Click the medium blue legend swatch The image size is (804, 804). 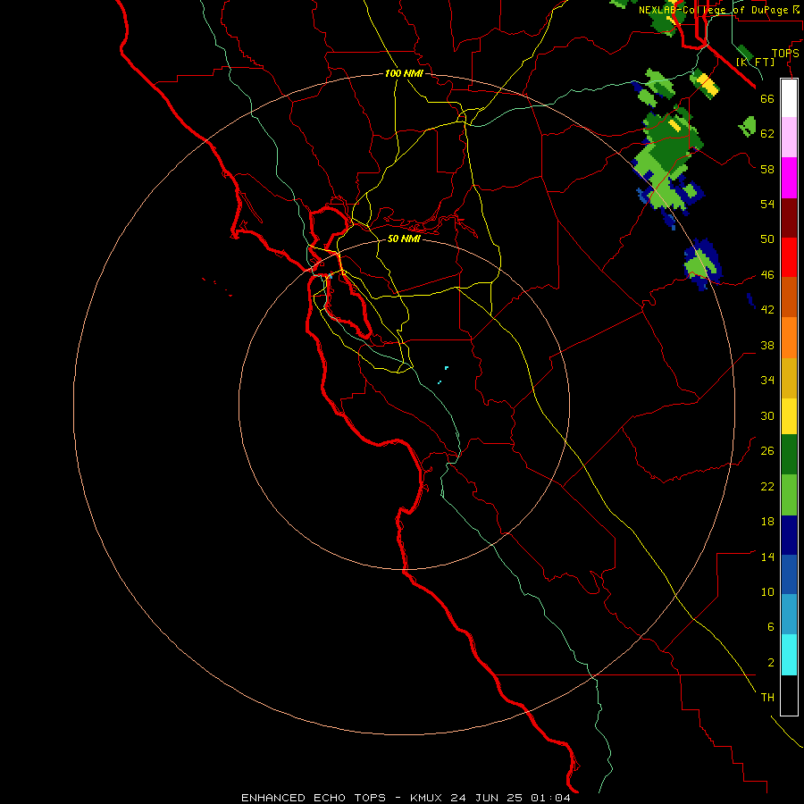[789, 574]
